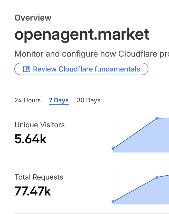Click the 5.64k visitors value

(x=31, y=139)
